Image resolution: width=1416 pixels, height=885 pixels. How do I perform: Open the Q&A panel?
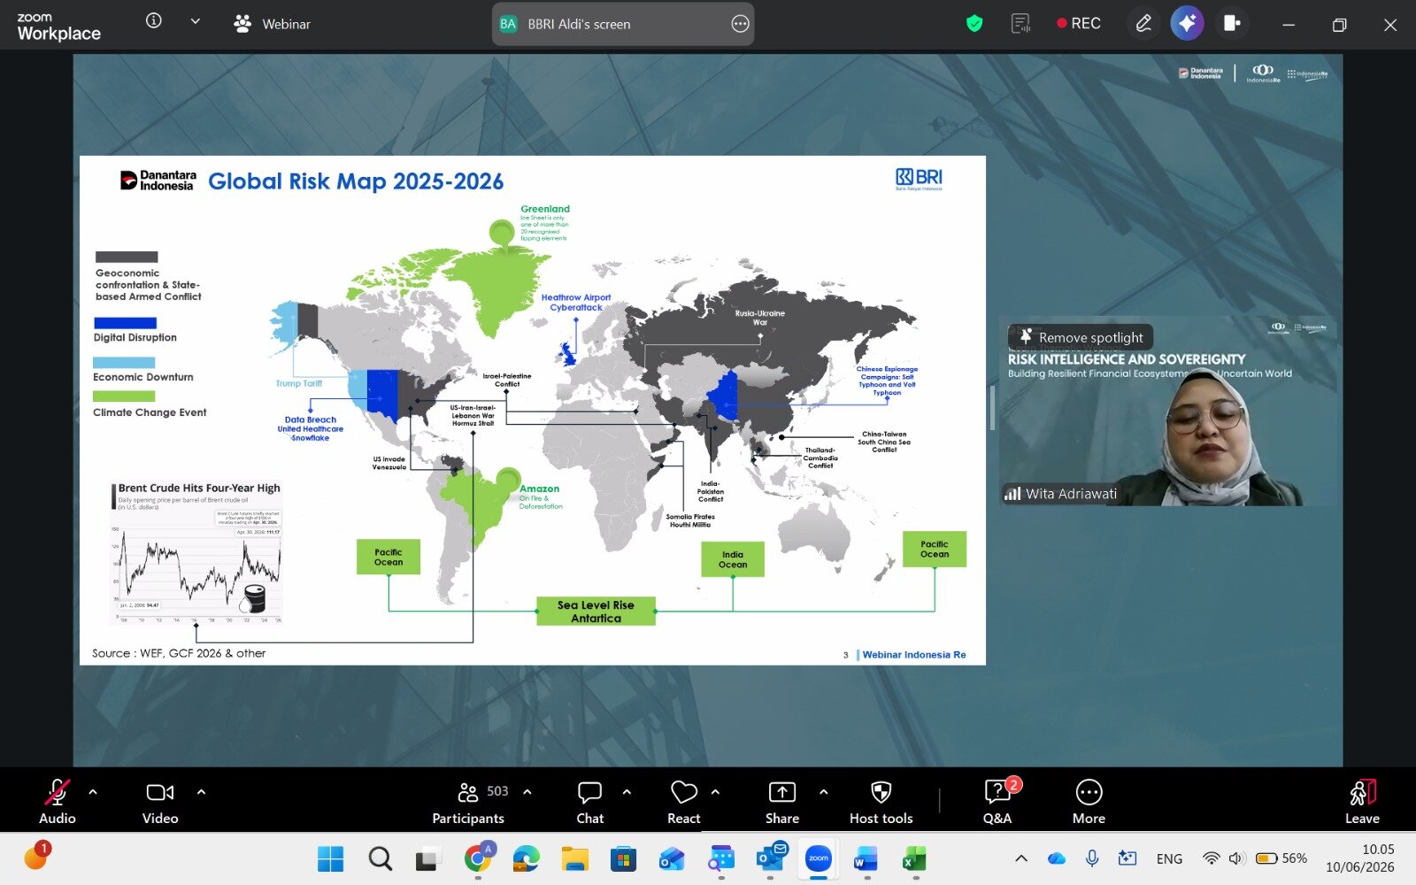998,802
